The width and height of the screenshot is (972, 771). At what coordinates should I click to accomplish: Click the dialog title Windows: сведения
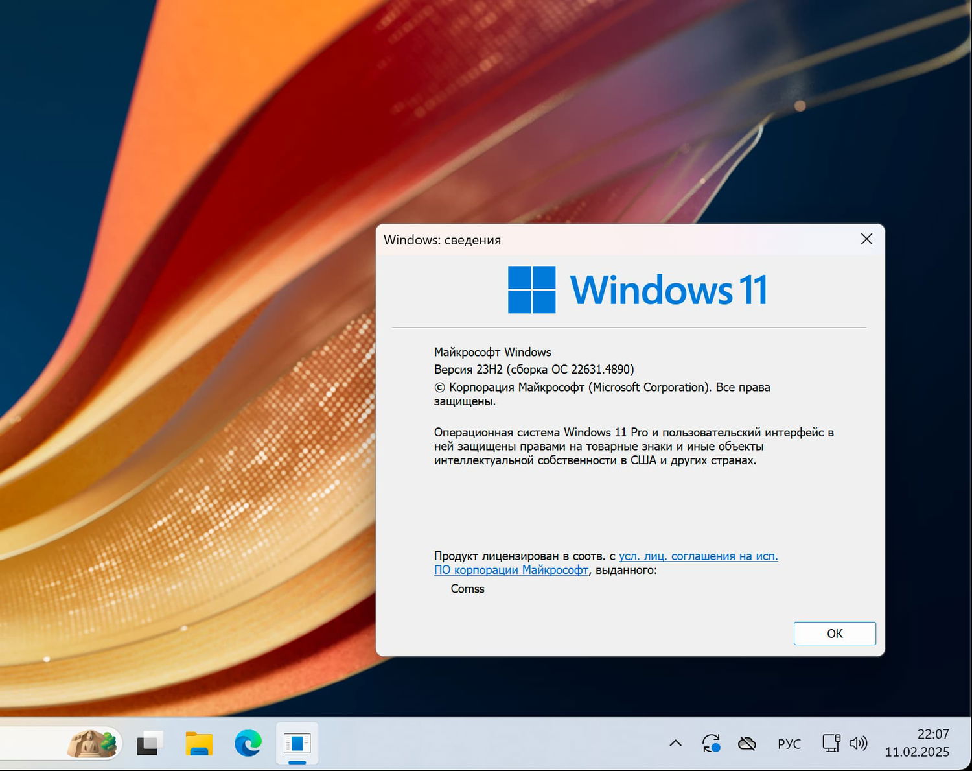(x=442, y=239)
